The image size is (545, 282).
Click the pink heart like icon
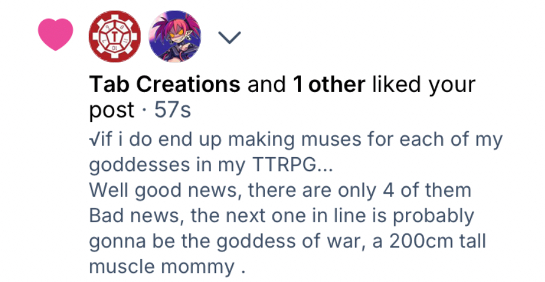(56, 36)
